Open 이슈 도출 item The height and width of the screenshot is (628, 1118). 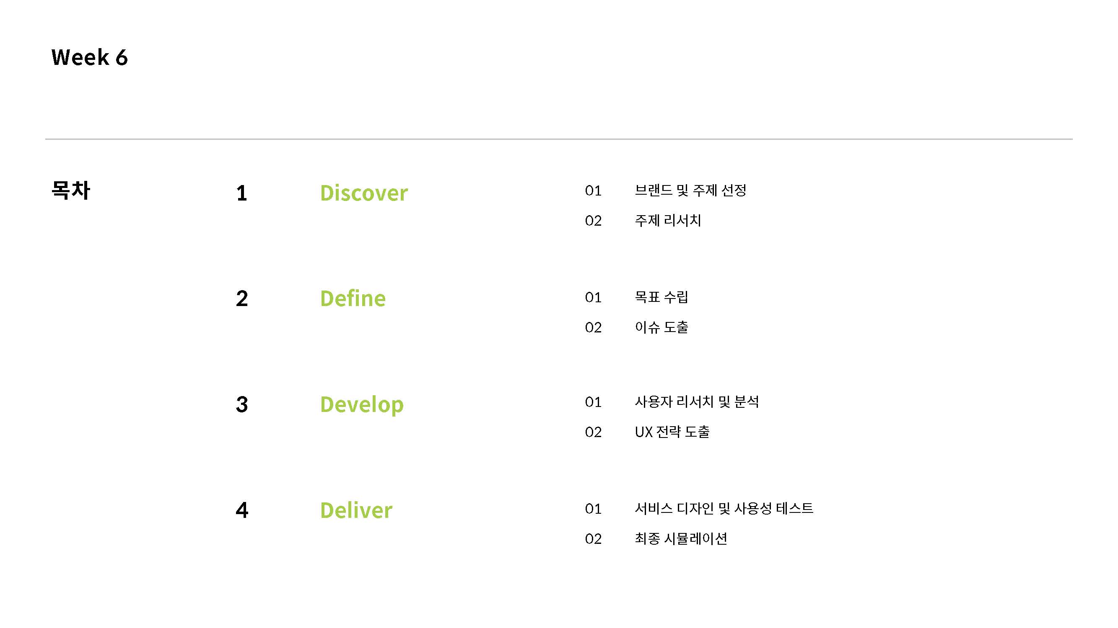(x=661, y=327)
